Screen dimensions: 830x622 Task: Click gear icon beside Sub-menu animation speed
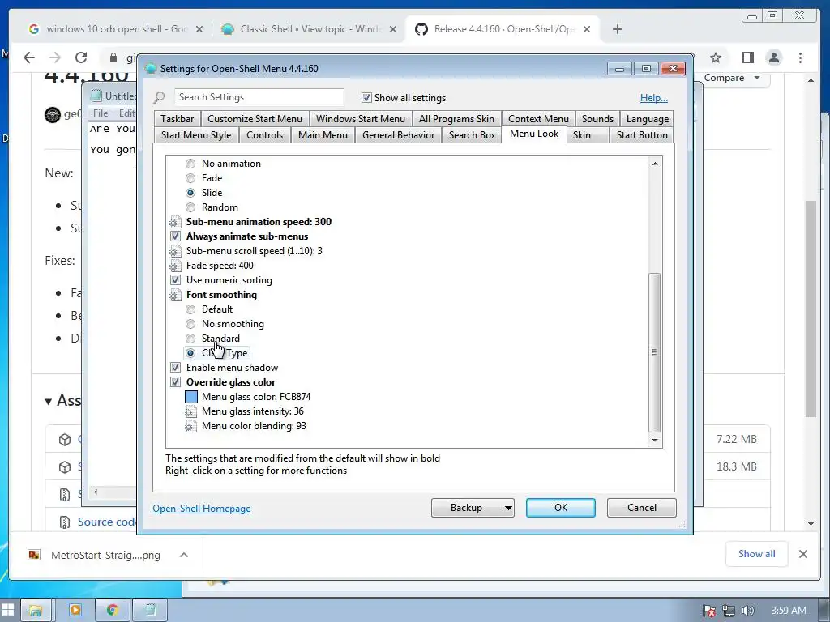click(175, 222)
